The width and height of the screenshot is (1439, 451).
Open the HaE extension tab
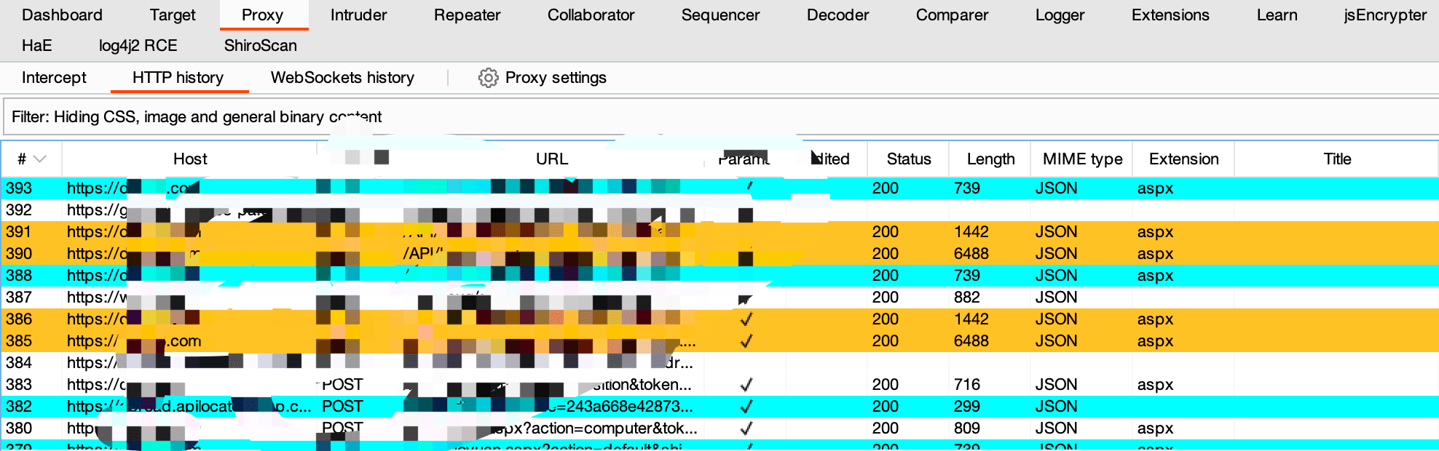click(36, 45)
